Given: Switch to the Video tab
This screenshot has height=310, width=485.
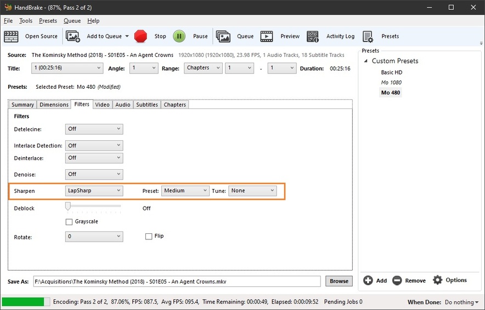Looking at the screenshot, I should coord(103,105).
